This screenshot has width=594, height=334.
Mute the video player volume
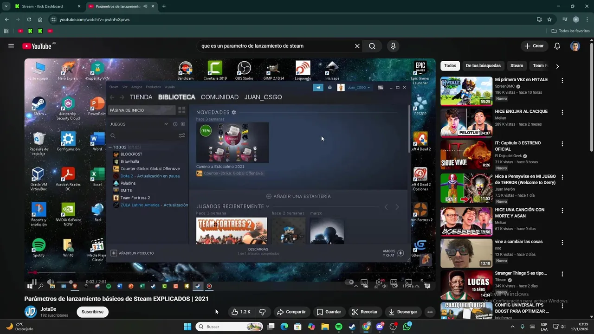tap(50, 282)
